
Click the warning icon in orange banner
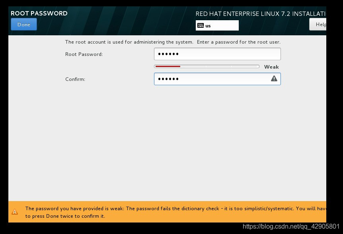click(x=15, y=211)
